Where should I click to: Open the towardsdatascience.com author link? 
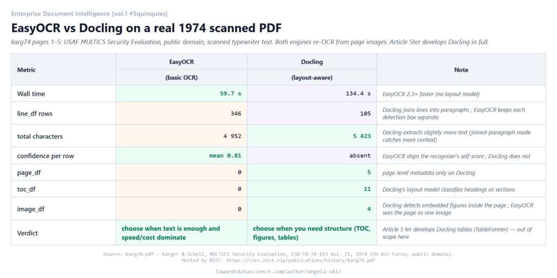278,271
